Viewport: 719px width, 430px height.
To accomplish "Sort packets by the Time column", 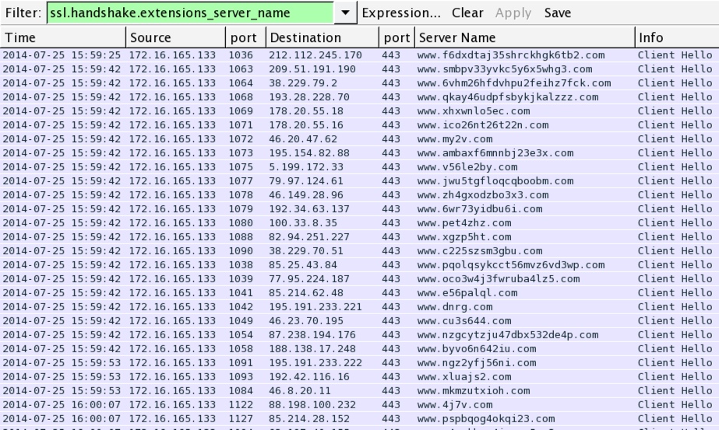I will pos(62,37).
